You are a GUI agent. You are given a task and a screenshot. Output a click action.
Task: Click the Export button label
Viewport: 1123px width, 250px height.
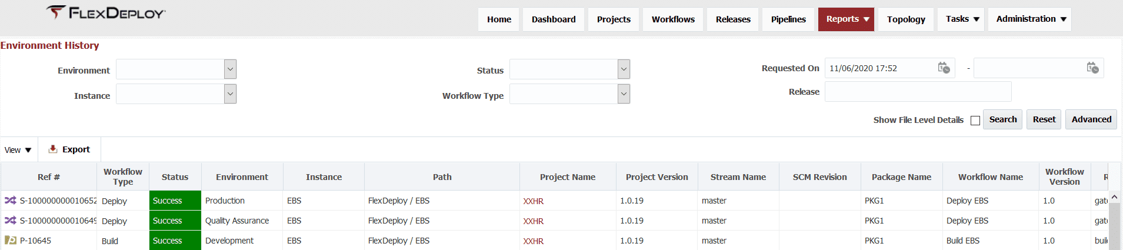point(76,149)
